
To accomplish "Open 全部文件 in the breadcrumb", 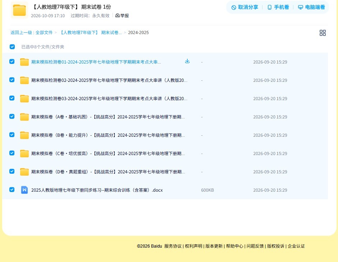I will [x=44, y=33].
